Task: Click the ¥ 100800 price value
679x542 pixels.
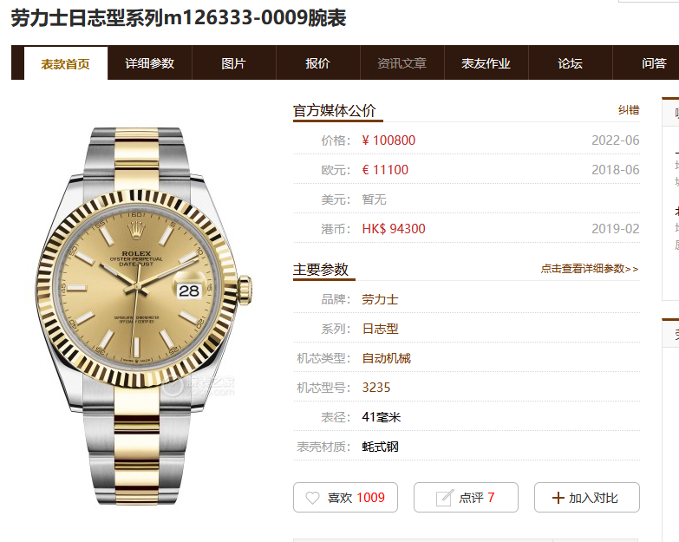Action: 388,140
